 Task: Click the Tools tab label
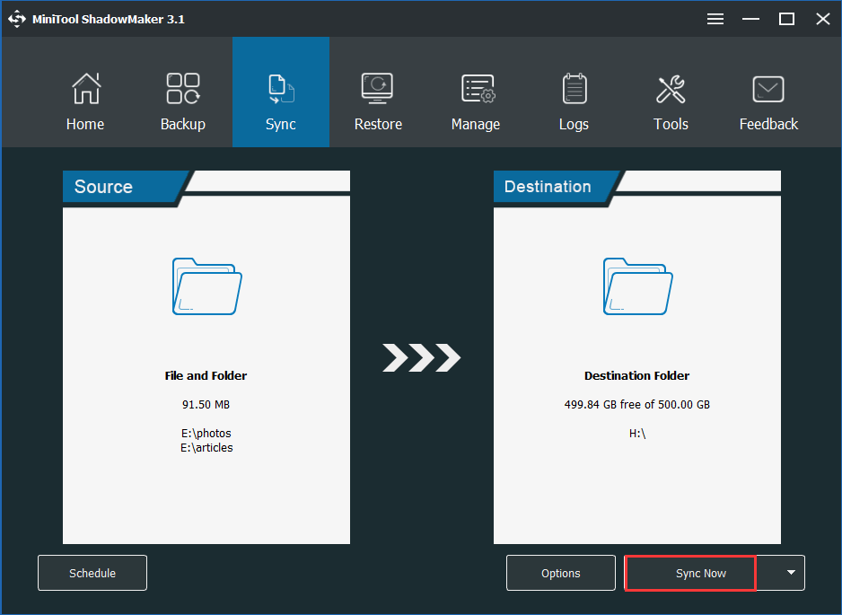(x=671, y=124)
